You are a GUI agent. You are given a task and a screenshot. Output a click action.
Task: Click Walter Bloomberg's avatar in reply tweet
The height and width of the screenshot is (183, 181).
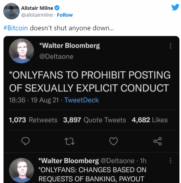pyautogui.click(x=21, y=170)
